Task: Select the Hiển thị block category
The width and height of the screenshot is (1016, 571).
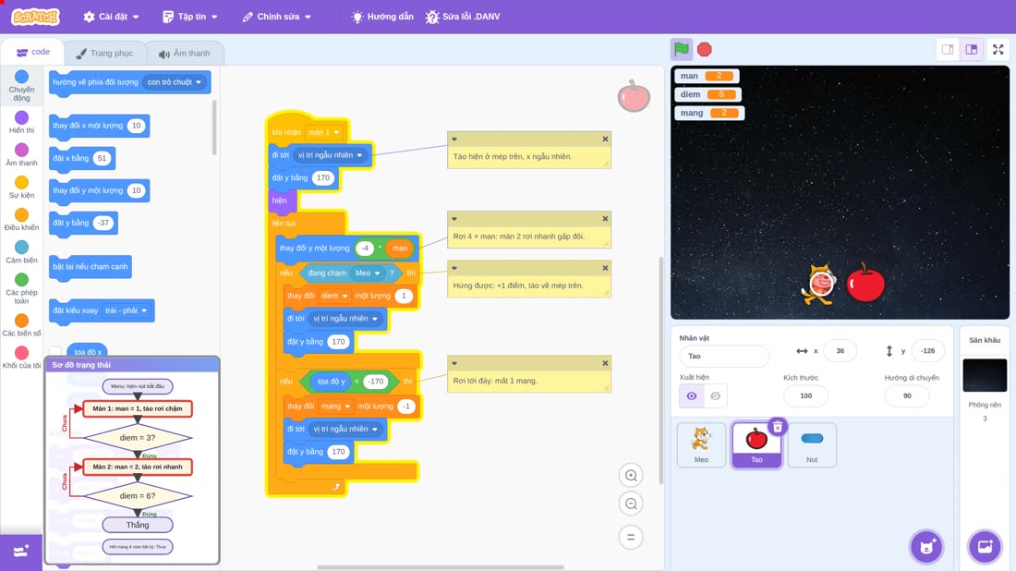Action: (21, 122)
